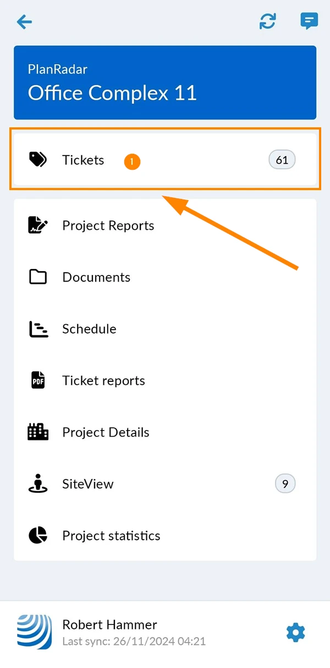This screenshot has height=668, width=330.
Task: Open the chat message icon
Action: 309,21
